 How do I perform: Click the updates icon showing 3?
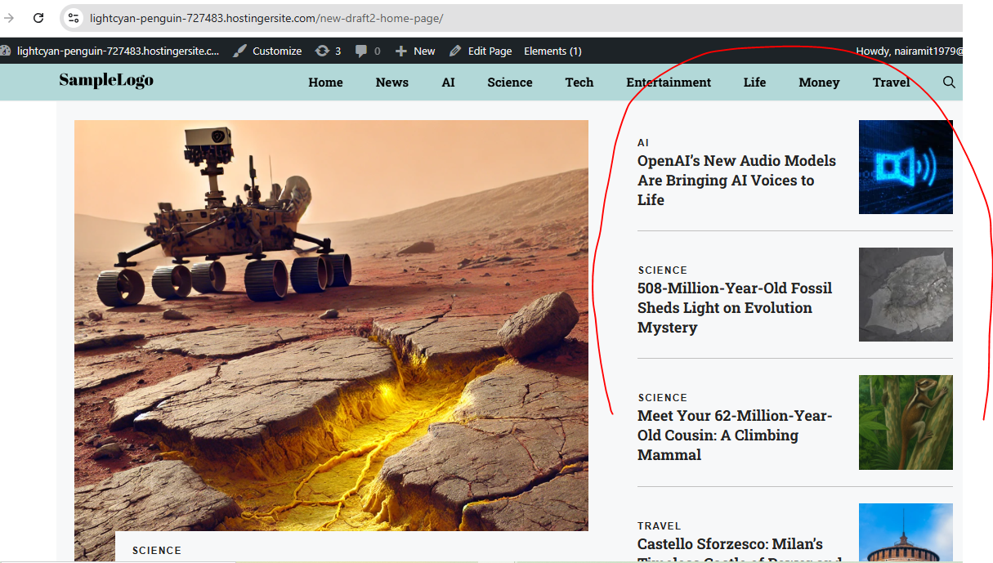(328, 51)
